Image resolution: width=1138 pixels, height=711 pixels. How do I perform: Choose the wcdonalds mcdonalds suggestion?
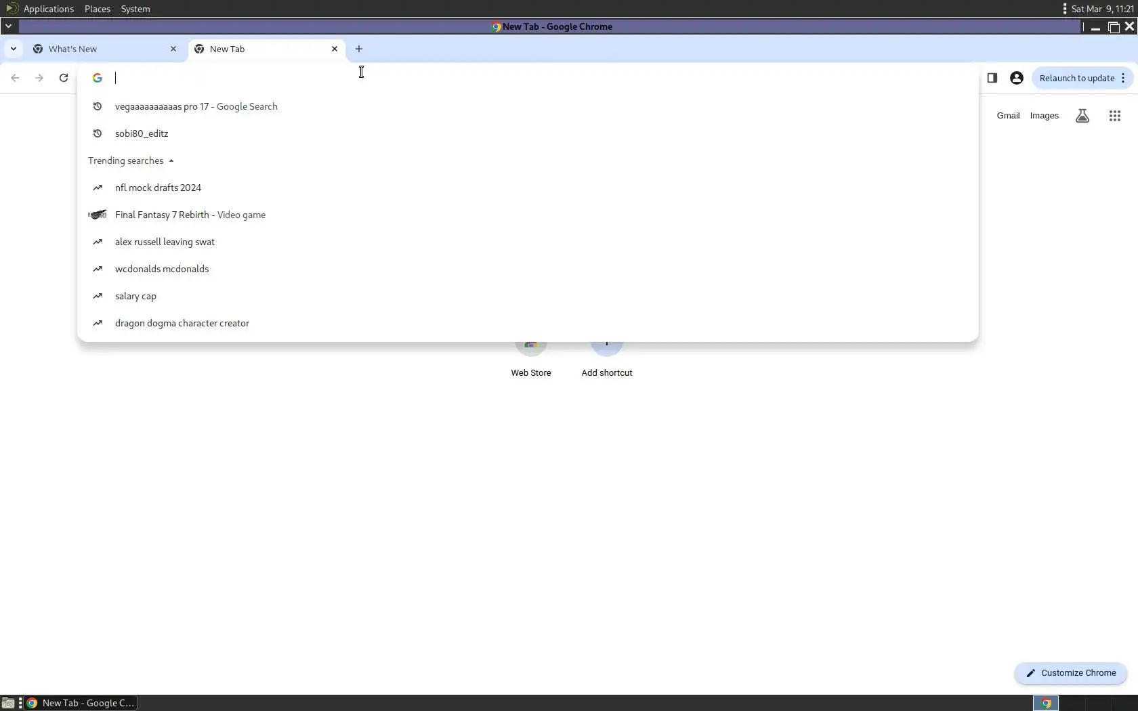click(528, 269)
